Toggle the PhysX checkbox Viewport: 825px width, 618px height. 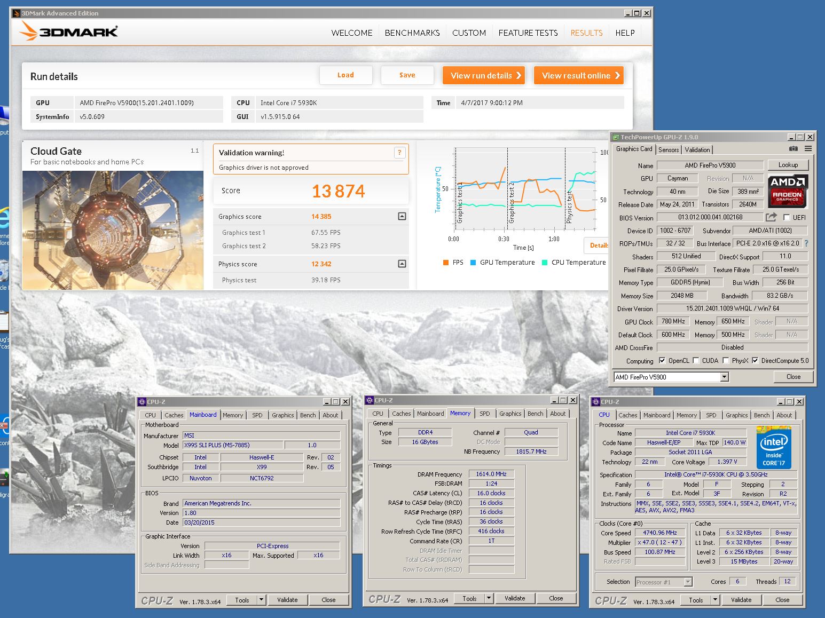pos(726,360)
